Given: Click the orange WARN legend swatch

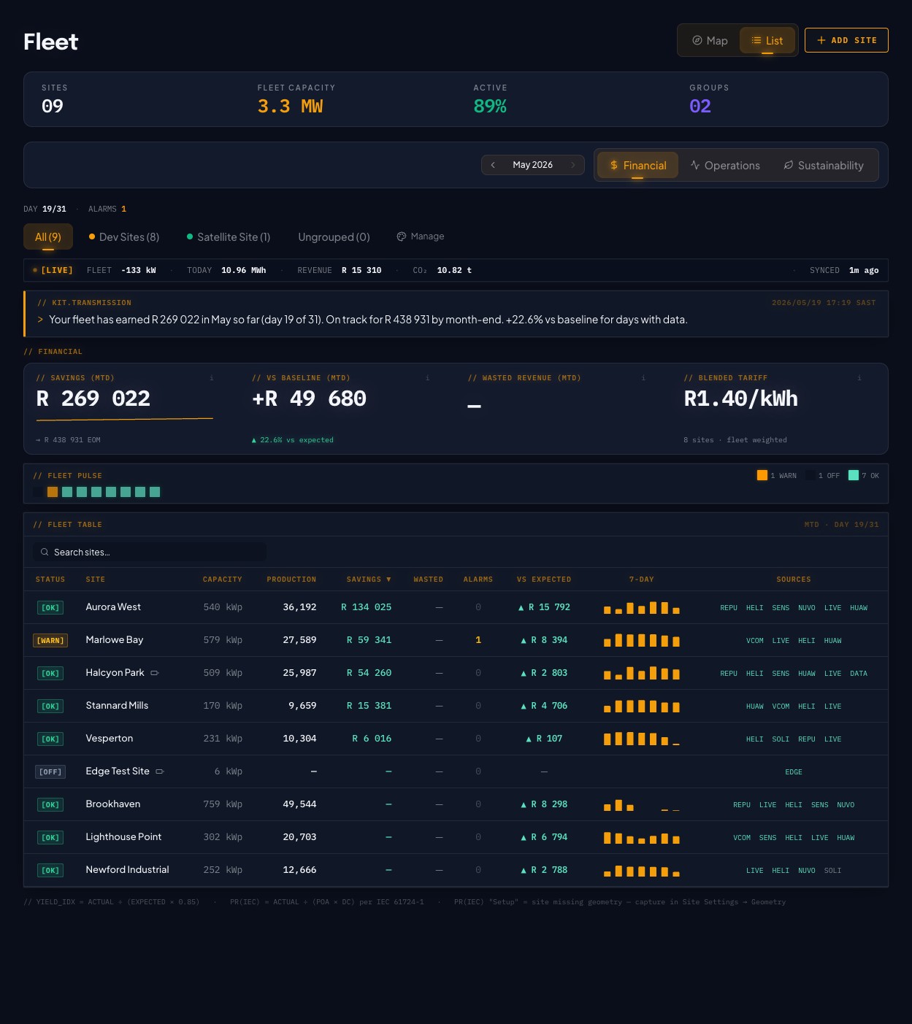Looking at the screenshot, I should click(x=762, y=475).
